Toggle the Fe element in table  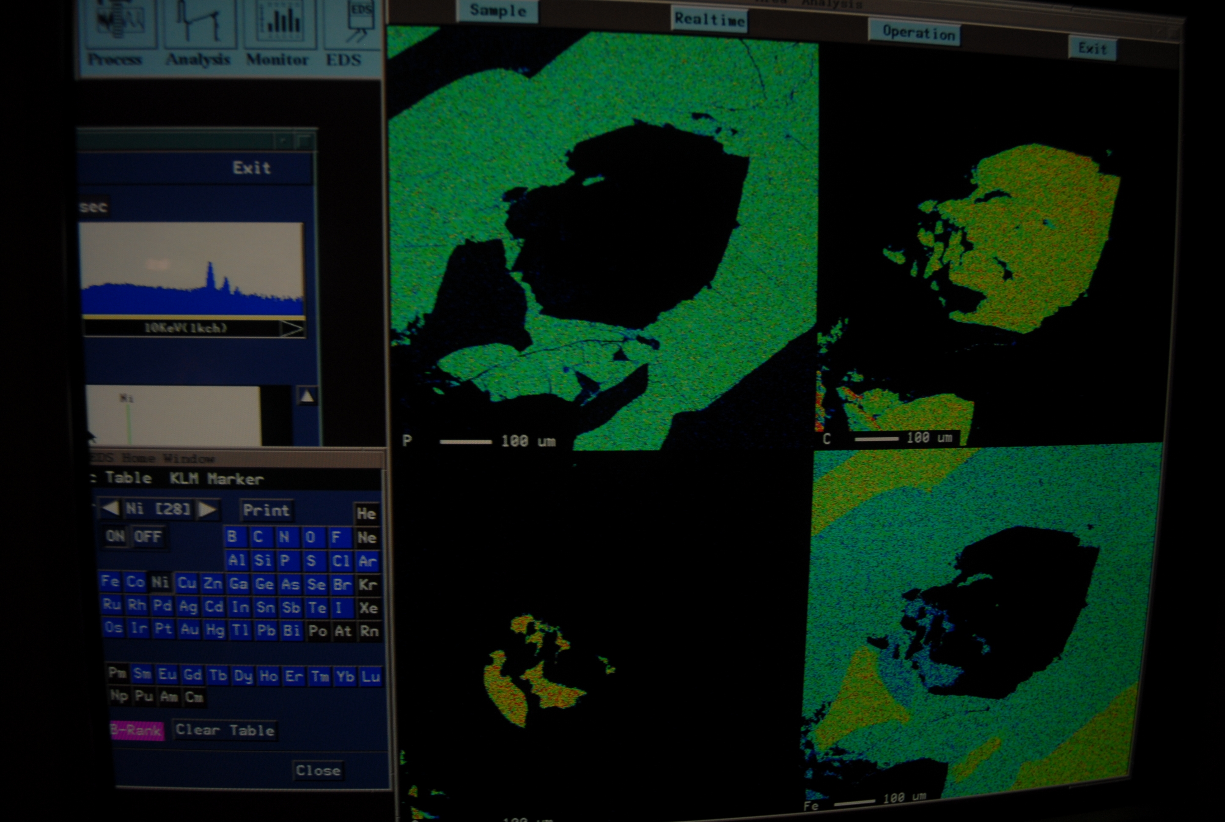(110, 581)
